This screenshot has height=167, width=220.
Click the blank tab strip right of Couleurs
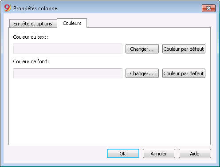pyautogui.click(x=149, y=23)
